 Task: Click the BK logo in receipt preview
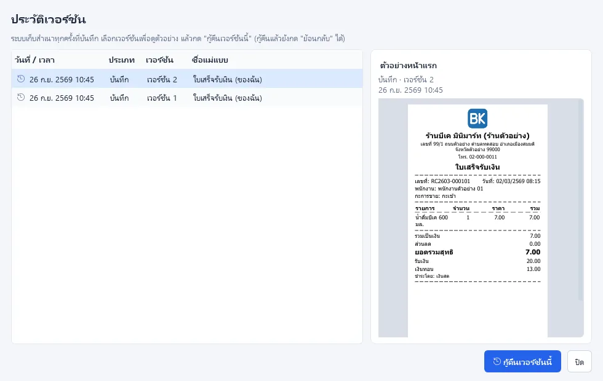477,118
